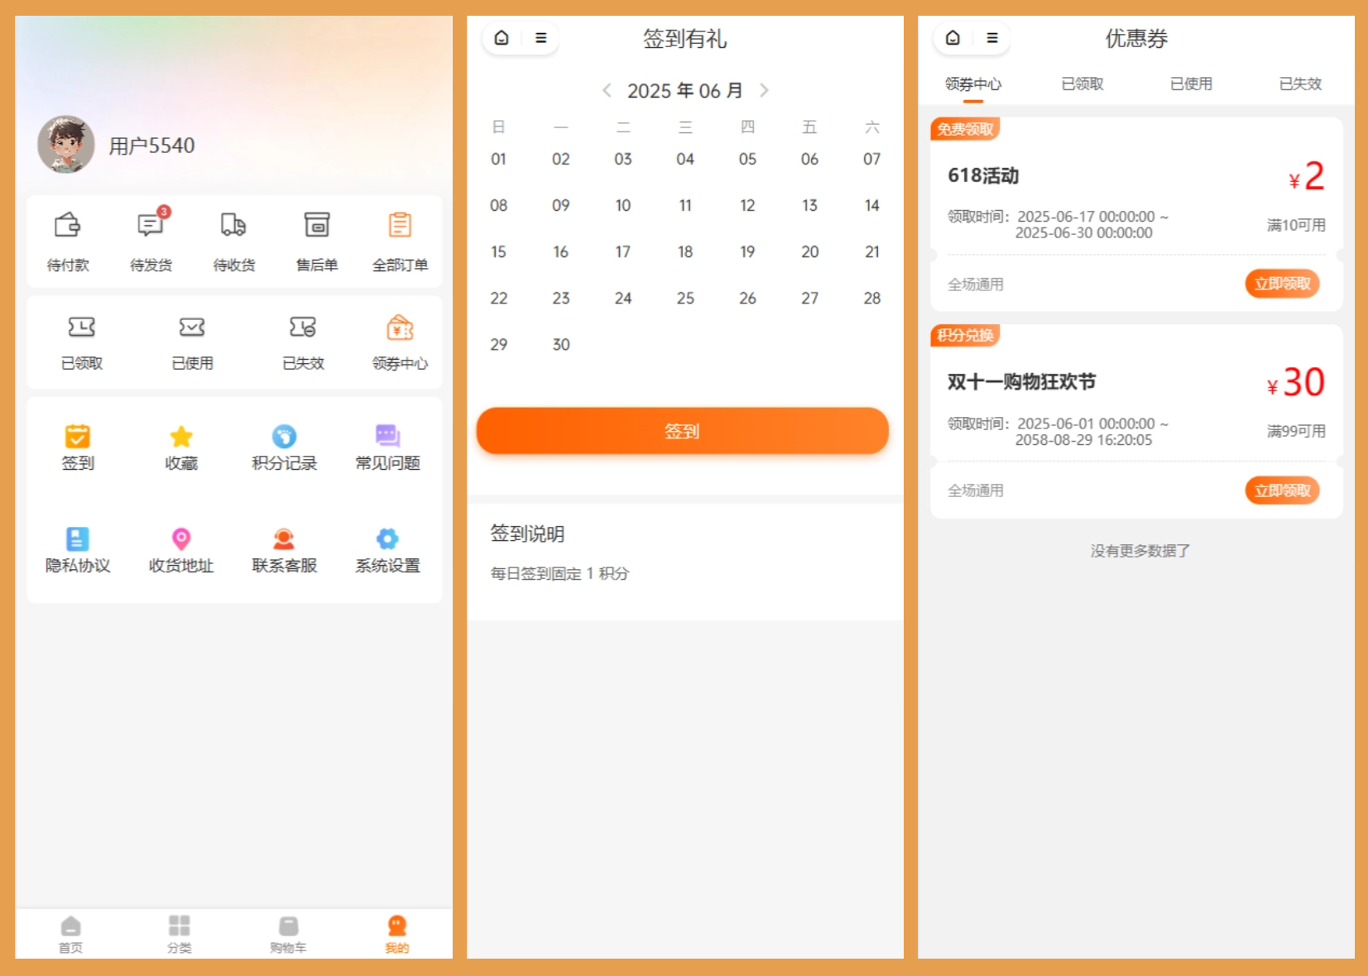
Task: Open the 待付款 pending payment icon
Action: (67, 226)
